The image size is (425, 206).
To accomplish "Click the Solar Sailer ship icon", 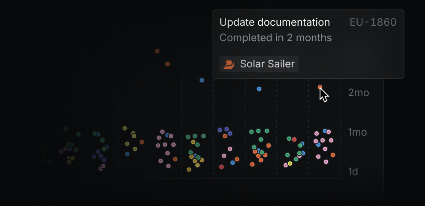I will coord(229,64).
